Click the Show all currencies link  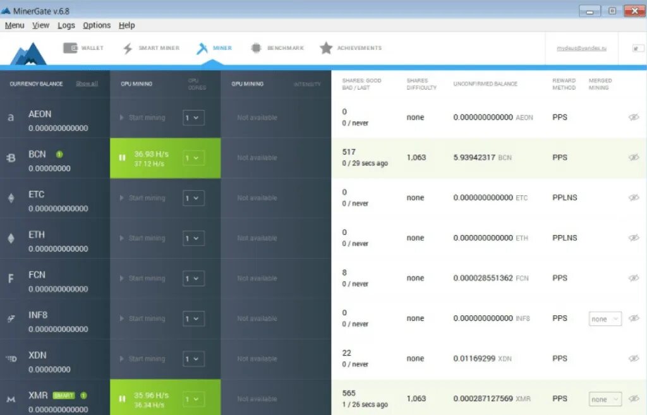(87, 84)
